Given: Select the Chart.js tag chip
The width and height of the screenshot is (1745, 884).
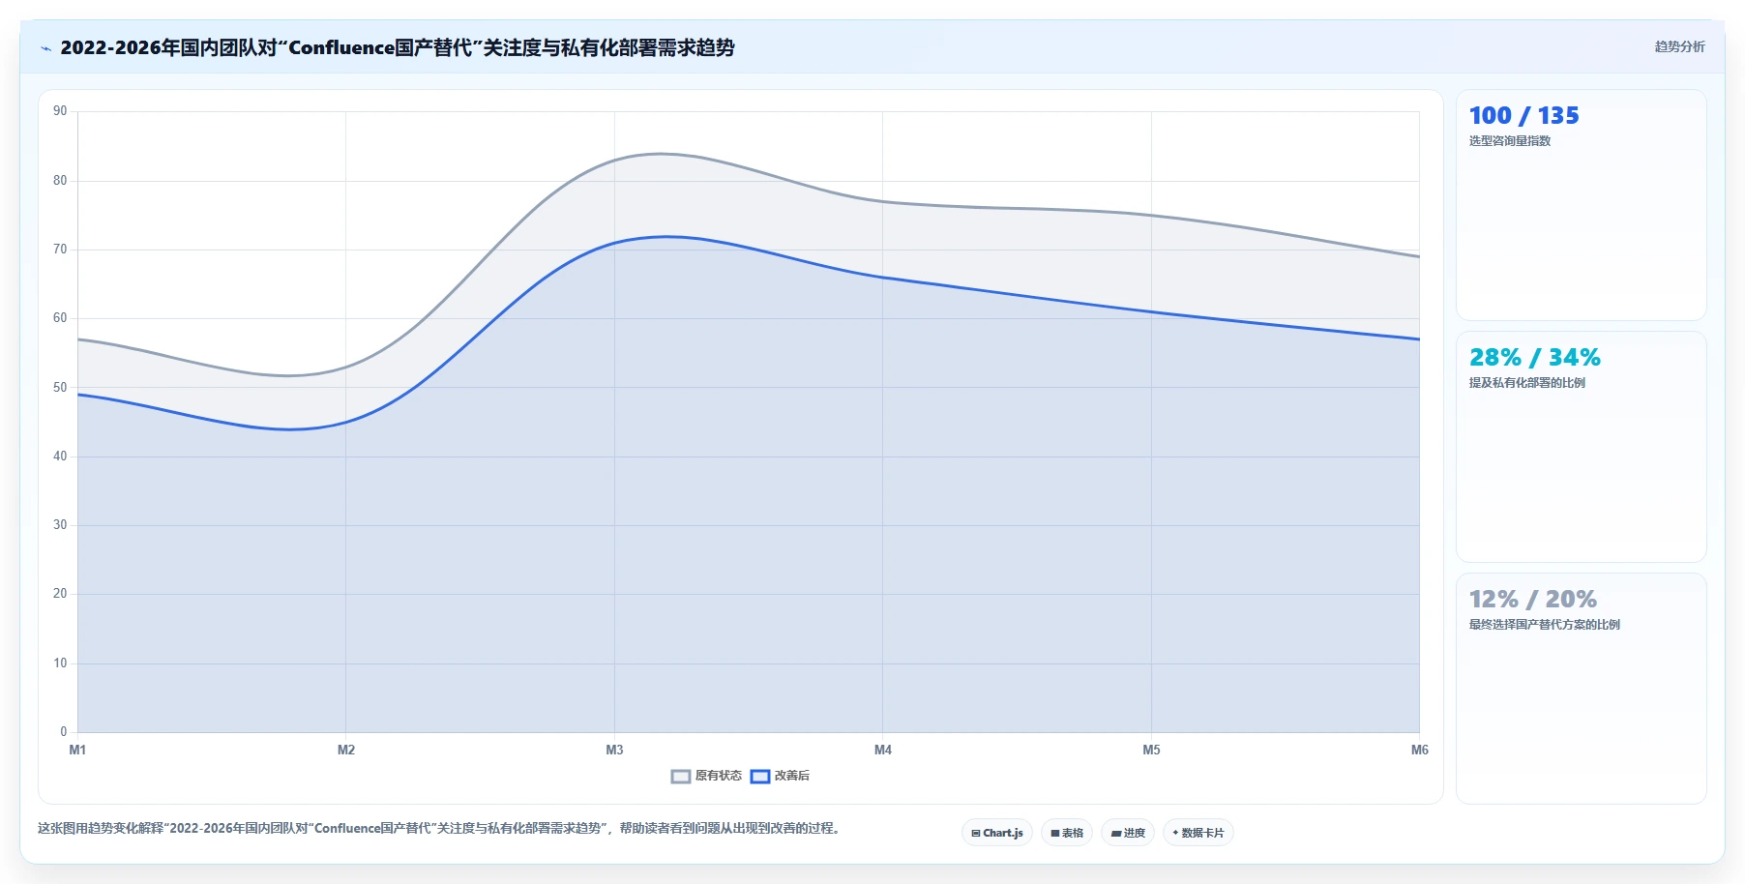Looking at the screenshot, I should pos(997,833).
